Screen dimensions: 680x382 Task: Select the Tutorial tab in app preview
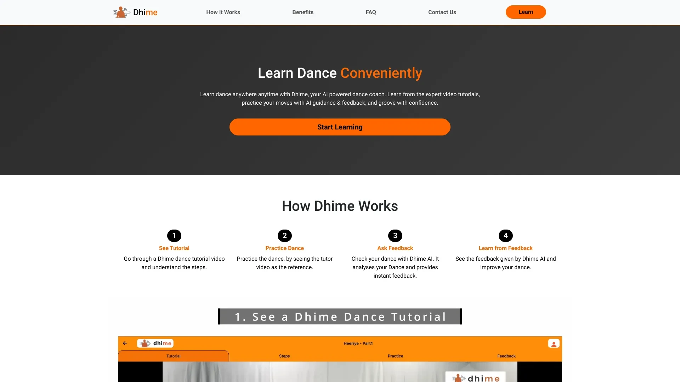point(173,356)
